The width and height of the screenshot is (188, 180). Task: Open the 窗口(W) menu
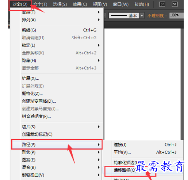pos(121,4)
